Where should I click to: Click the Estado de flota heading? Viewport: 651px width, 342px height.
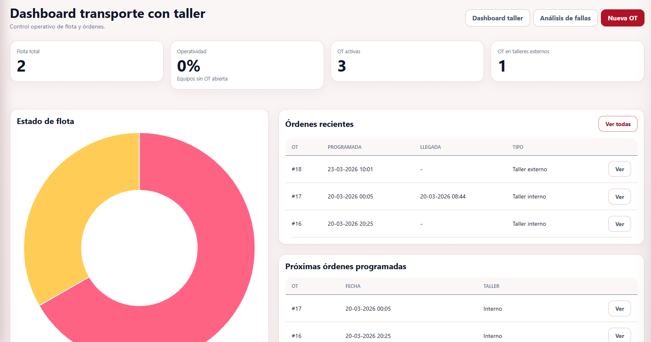tap(45, 121)
